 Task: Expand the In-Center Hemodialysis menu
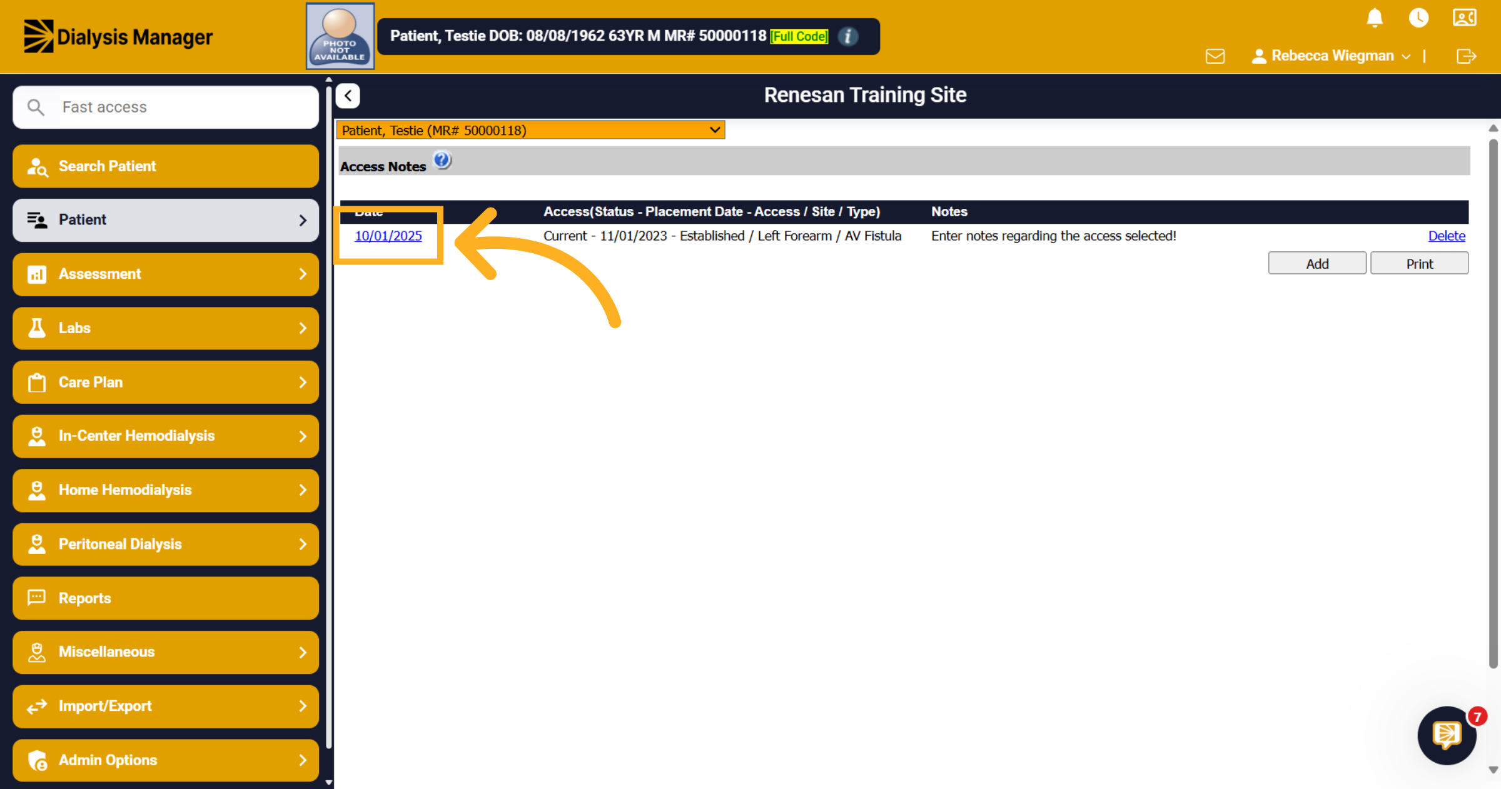coord(166,436)
